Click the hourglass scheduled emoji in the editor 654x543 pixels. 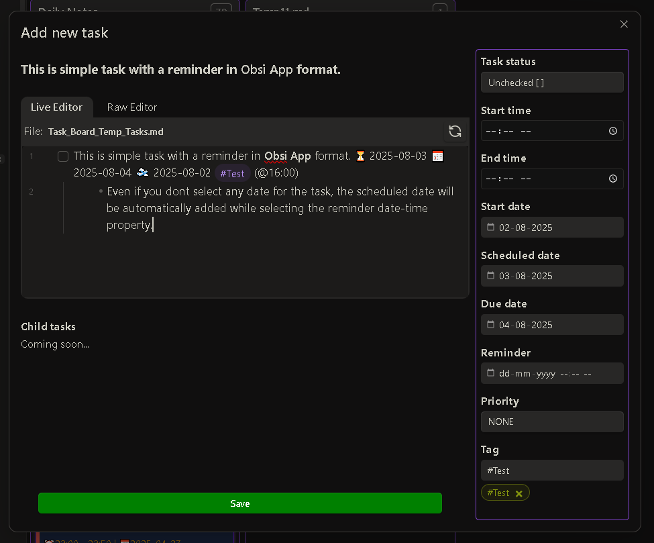(360, 156)
